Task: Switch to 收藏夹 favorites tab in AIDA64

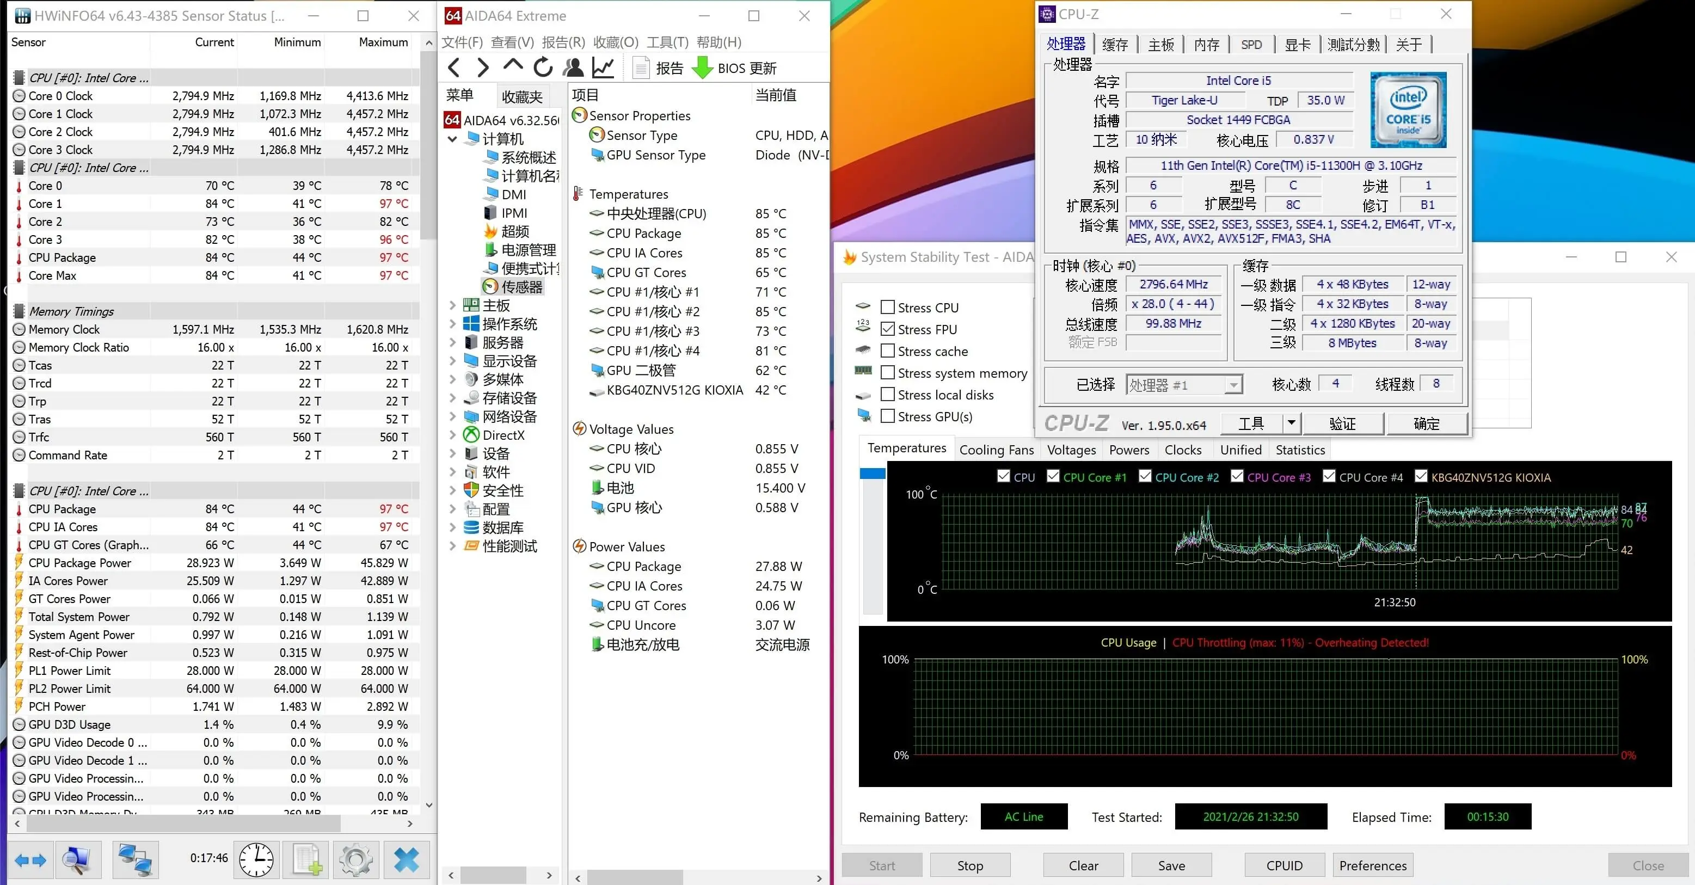Action: point(522,97)
